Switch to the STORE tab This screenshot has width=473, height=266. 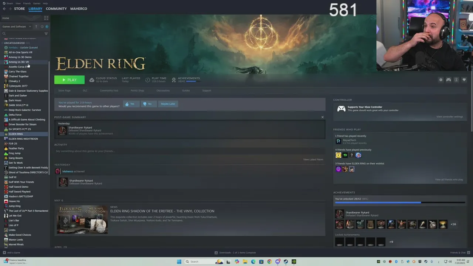[x=20, y=9]
